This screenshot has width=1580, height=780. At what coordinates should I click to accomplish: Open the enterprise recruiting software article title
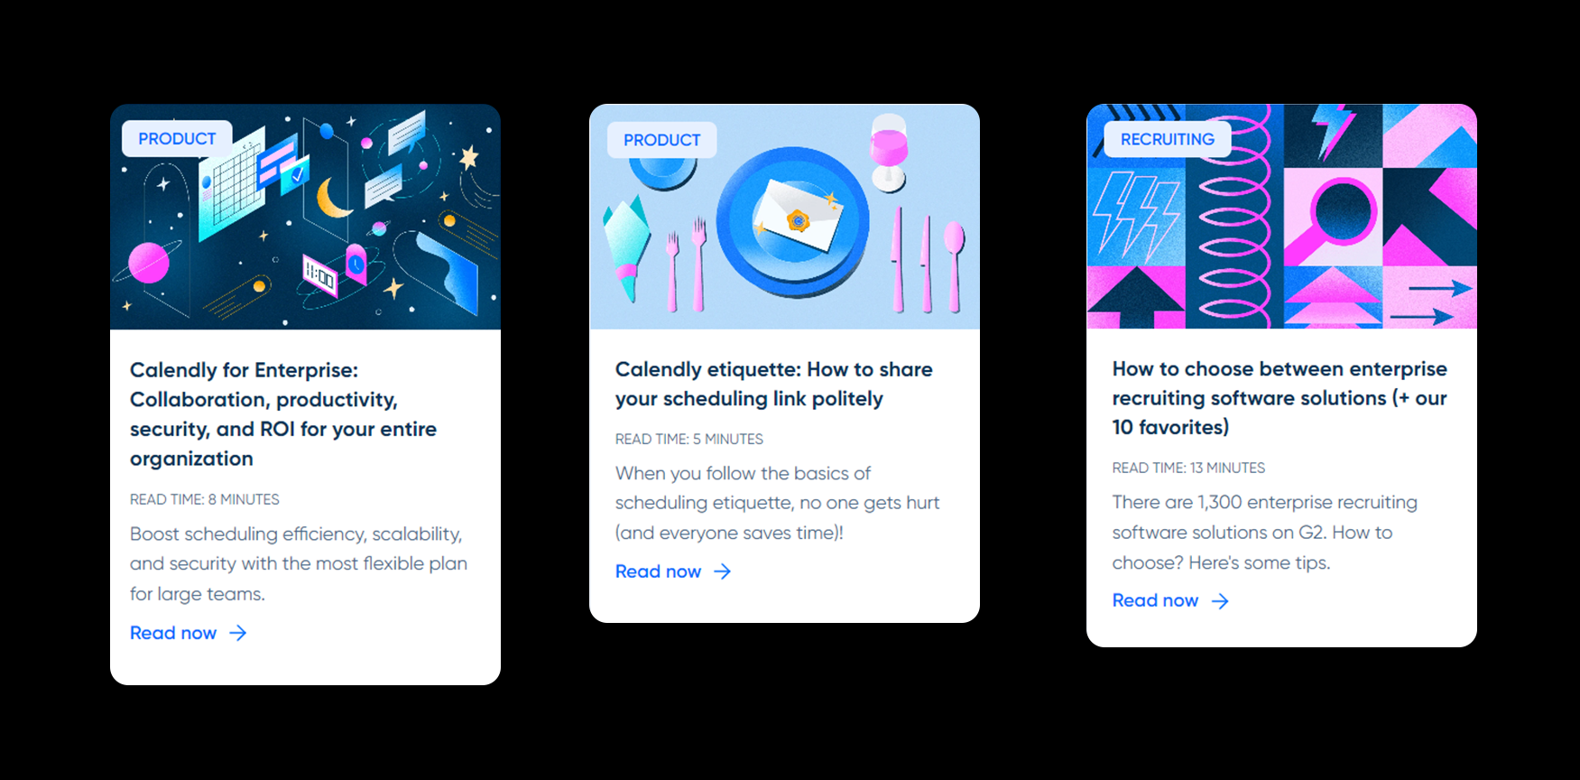coord(1280,398)
